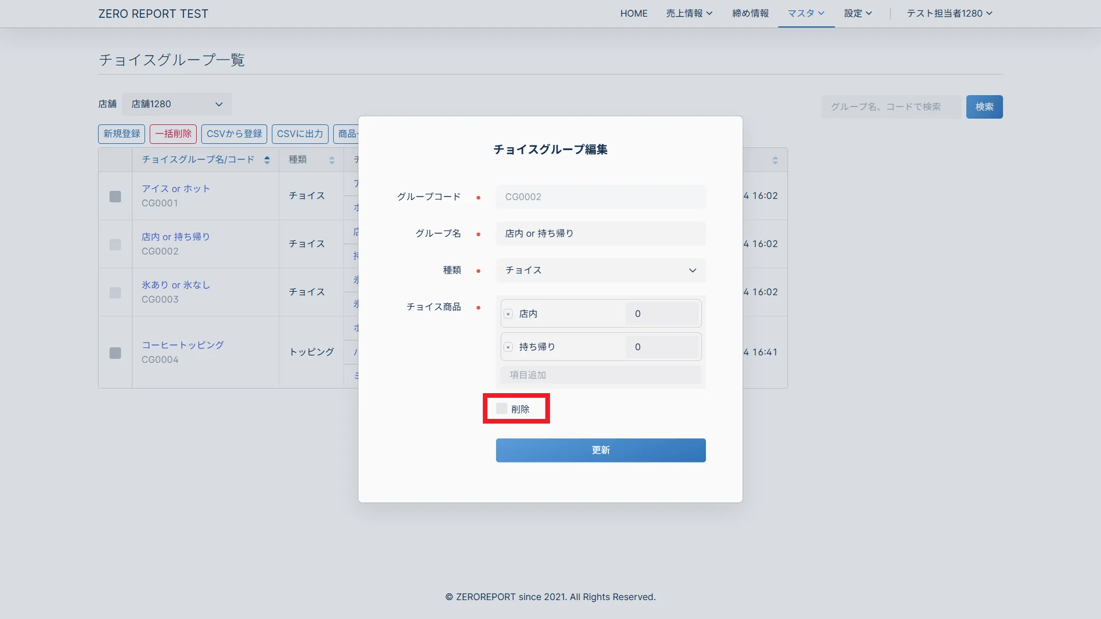Viewport: 1101px width, 619px height.
Task: Click the 一括削除 button
Action: 173,134
